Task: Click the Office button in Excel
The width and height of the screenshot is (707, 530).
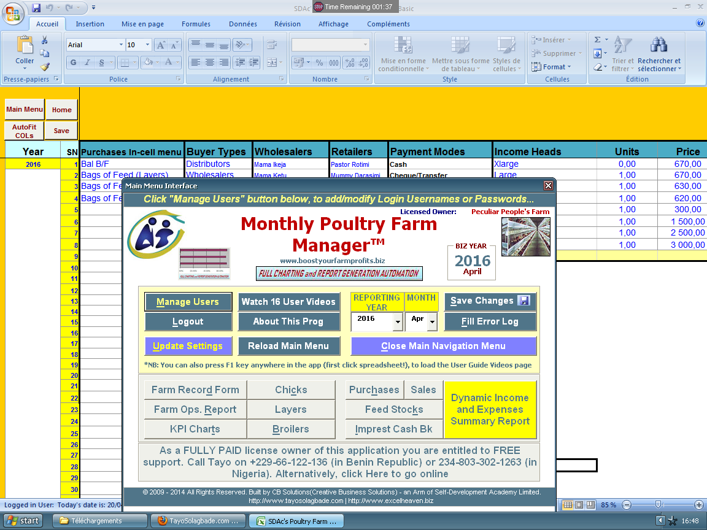Action: click(13, 13)
